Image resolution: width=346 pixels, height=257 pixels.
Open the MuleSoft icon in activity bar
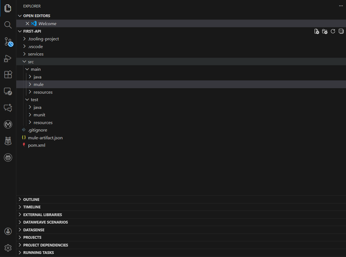[8, 125]
